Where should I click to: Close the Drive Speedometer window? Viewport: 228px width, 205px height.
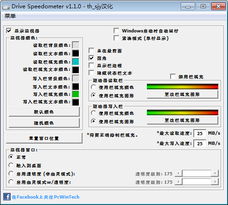pyautogui.click(x=218, y=6)
